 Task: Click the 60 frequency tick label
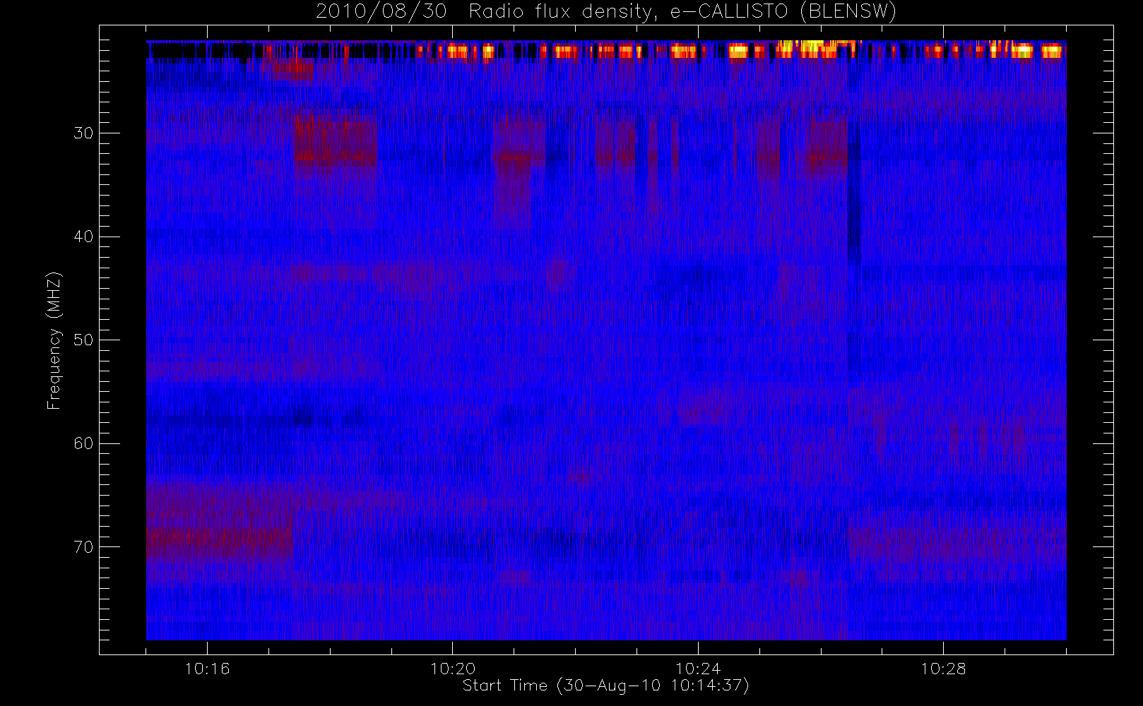[83, 443]
